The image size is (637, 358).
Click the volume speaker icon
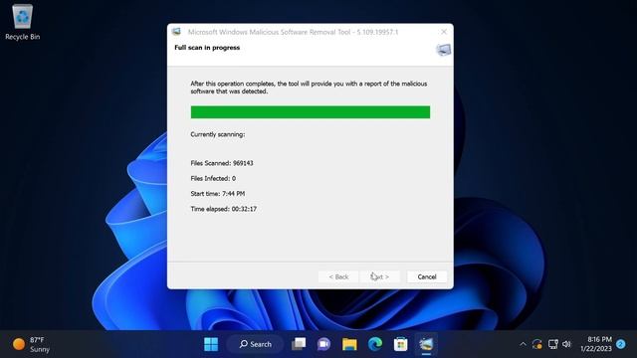(566, 344)
